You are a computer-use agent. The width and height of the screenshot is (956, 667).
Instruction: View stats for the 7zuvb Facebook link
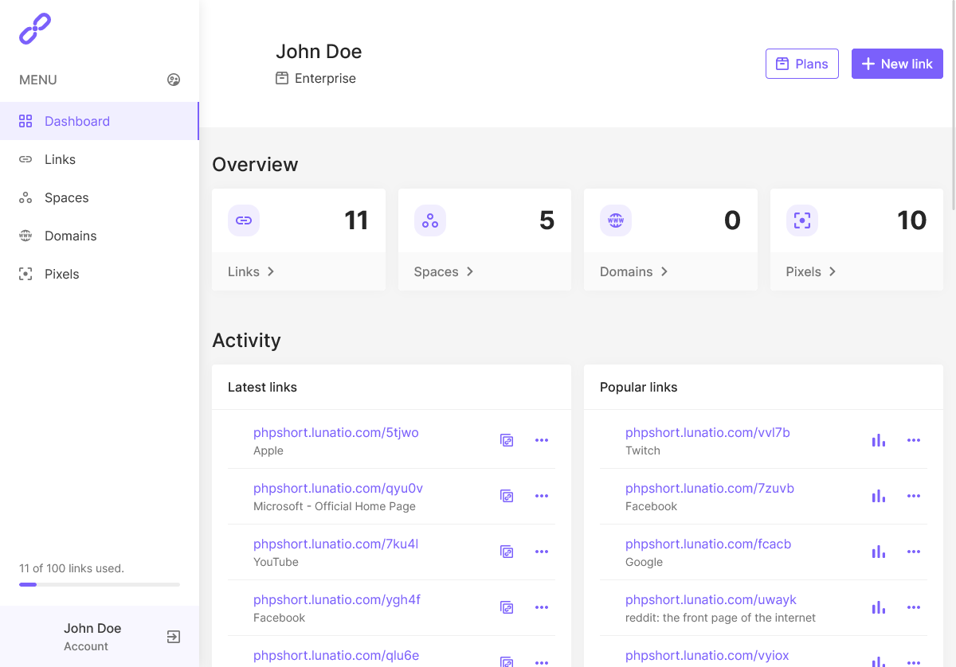click(x=879, y=496)
